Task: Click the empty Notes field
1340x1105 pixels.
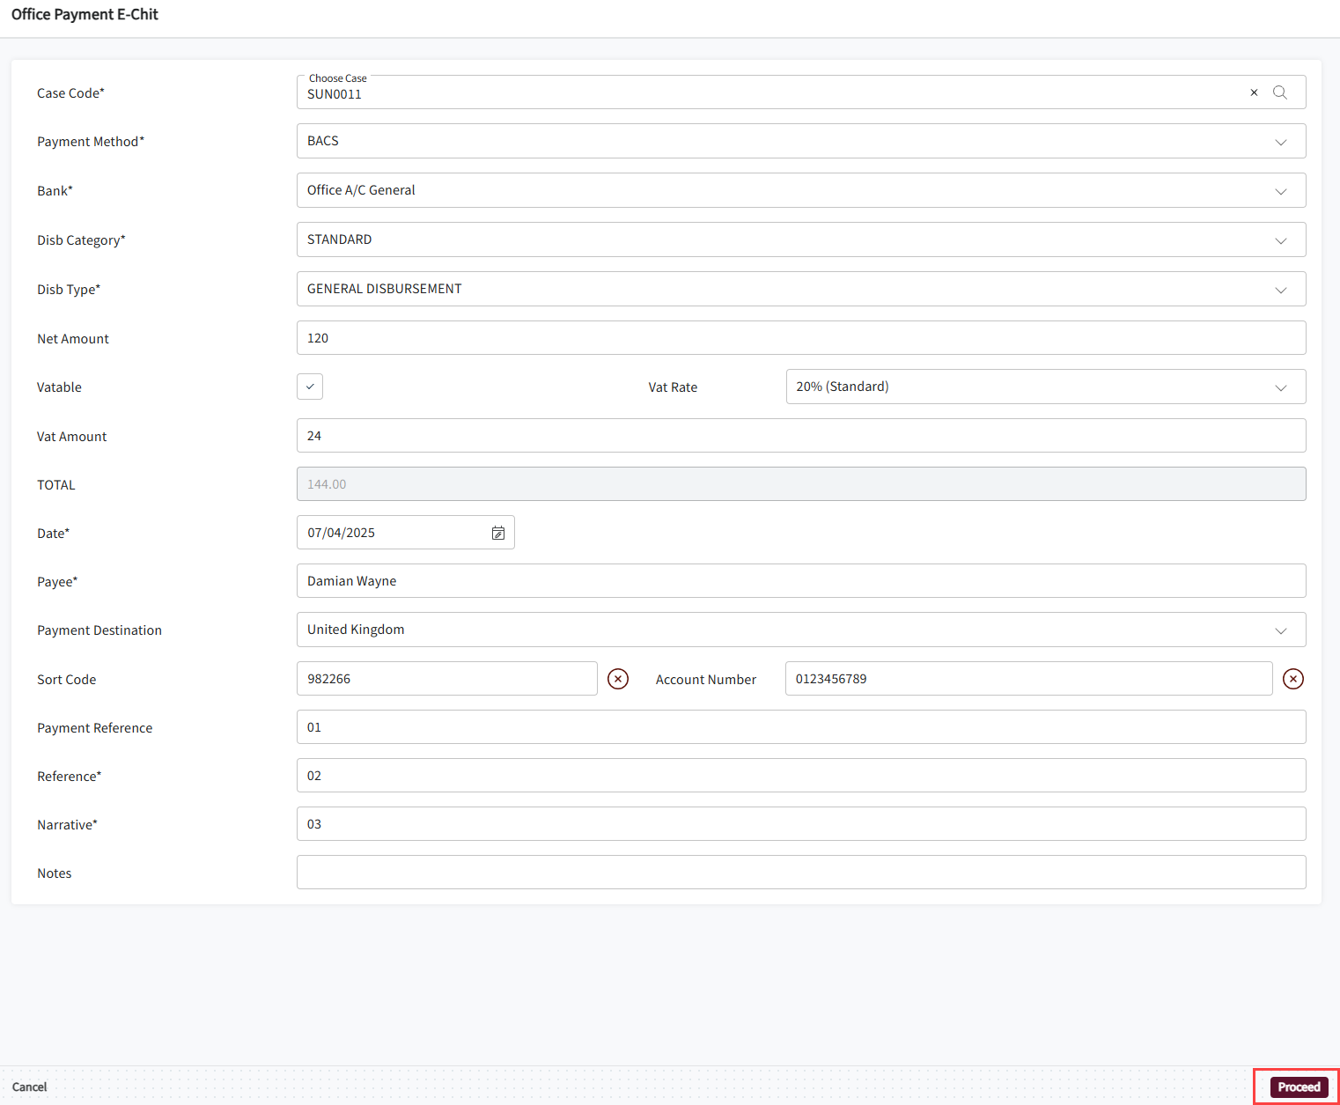Action: 801,873
